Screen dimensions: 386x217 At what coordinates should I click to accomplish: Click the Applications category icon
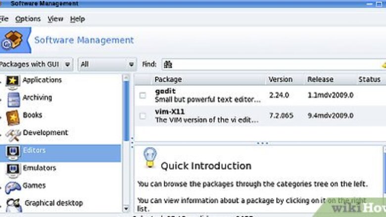(13, 82)
